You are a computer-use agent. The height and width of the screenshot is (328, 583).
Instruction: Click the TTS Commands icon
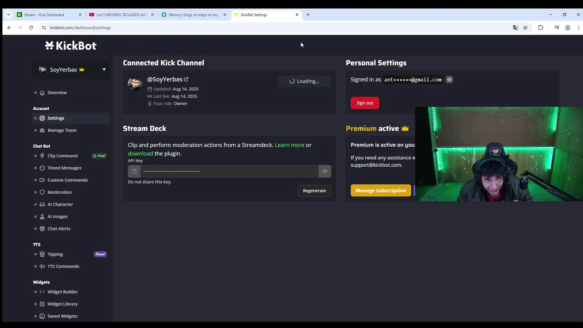[x=42, y=266]
